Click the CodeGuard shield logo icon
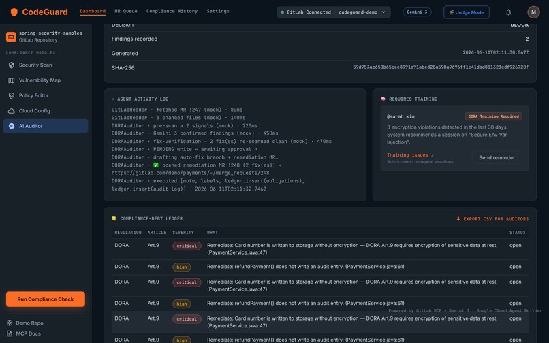The height and width of the screenshot is (343, 549). pos(14,12)
